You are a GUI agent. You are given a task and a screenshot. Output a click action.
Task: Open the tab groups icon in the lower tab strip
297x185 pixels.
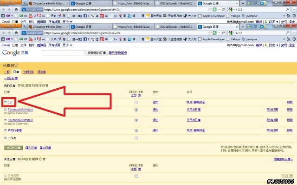click(256, 27)
